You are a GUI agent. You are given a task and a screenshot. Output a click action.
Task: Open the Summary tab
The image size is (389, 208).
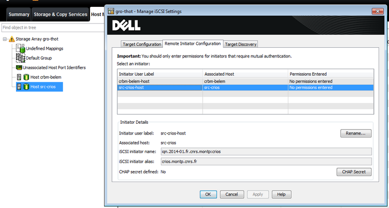coord(18,14)
